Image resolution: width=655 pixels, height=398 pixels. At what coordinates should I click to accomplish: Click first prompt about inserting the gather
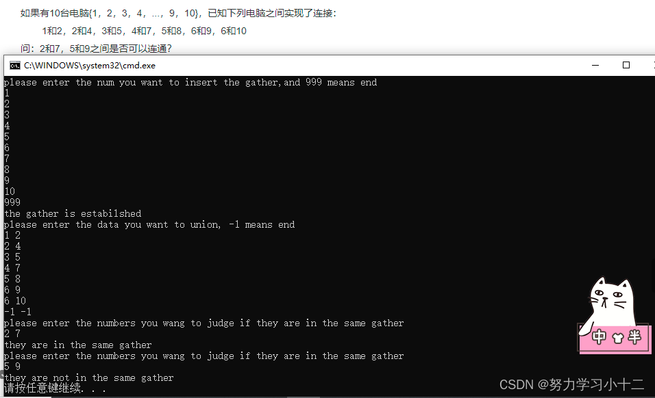point(190,83)
